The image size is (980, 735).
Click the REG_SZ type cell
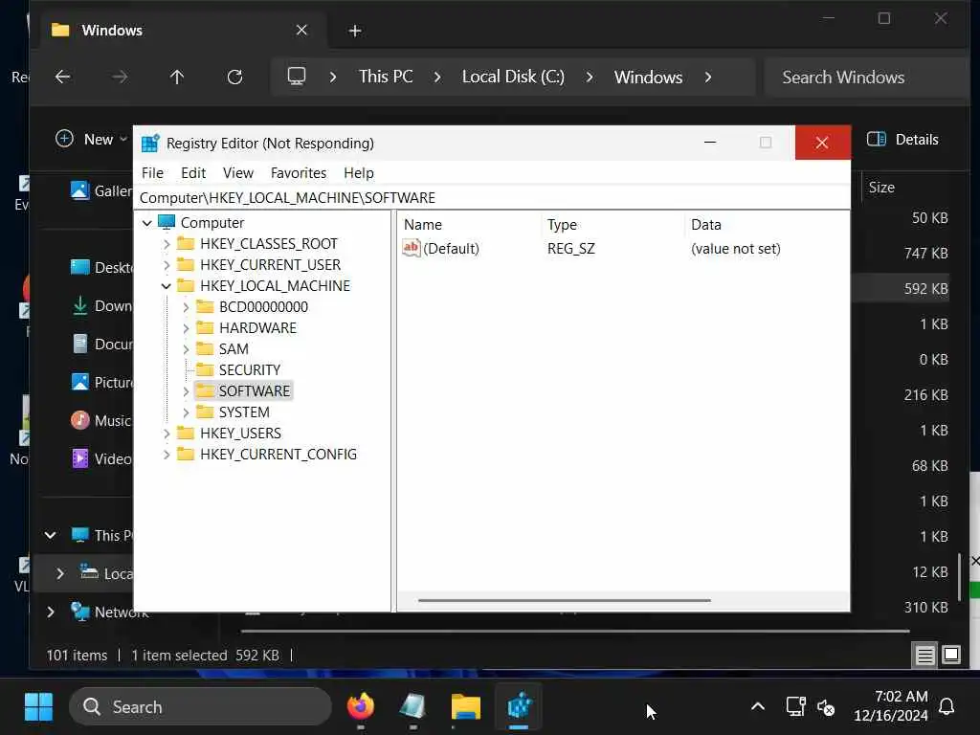[x=571, y=249]
